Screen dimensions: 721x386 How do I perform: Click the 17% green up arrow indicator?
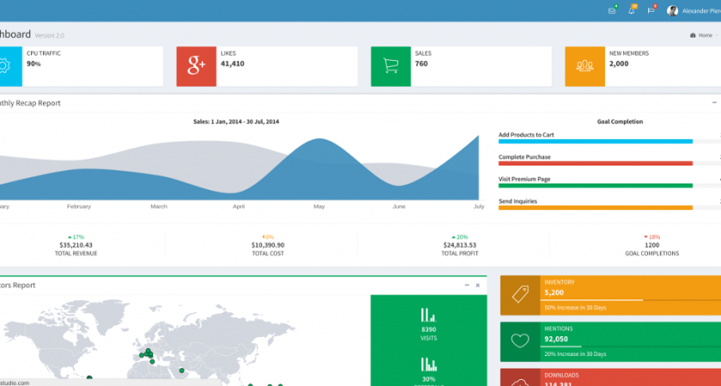76,237
